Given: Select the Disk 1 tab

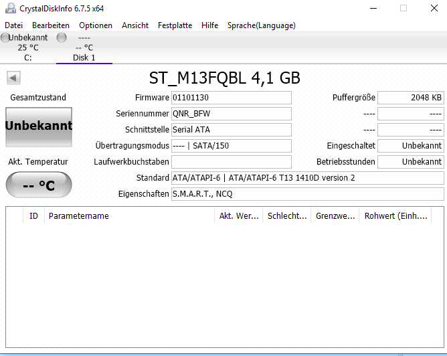Looking at the screenshot, I should 84,48.
